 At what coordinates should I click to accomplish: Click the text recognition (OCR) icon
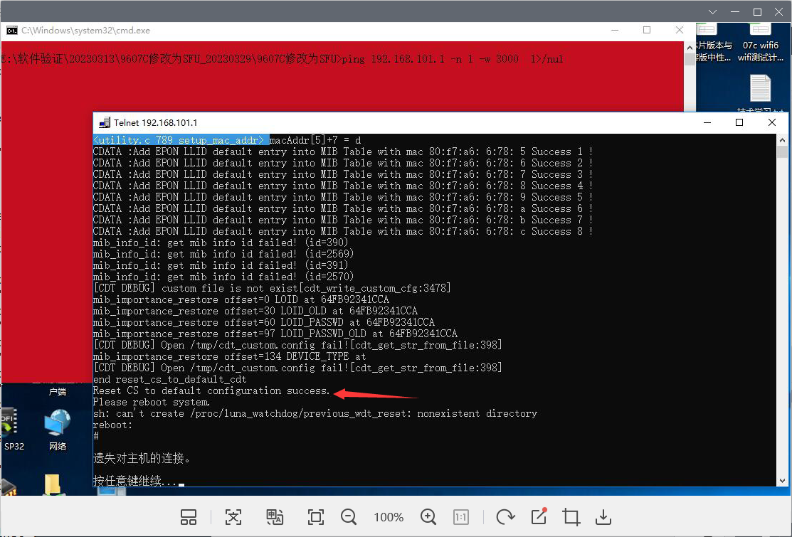pyautogui.click(x=233, y=517)
